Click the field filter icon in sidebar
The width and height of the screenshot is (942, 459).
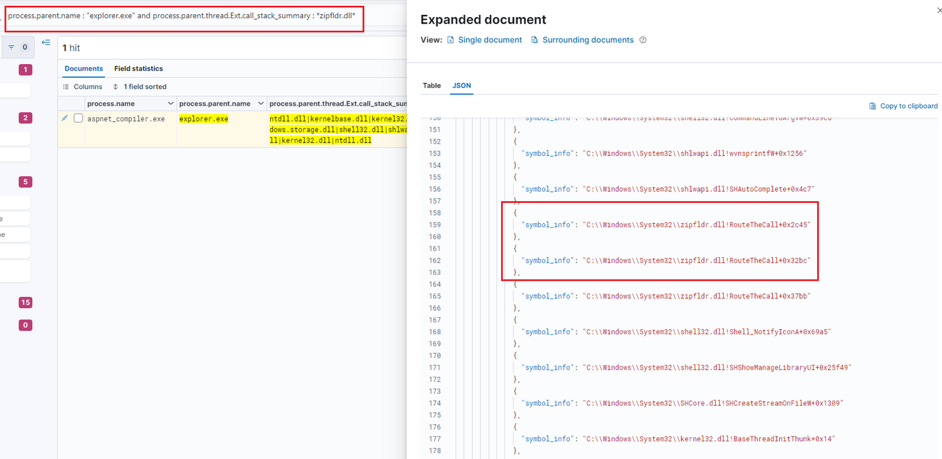(x=11, y=47)
